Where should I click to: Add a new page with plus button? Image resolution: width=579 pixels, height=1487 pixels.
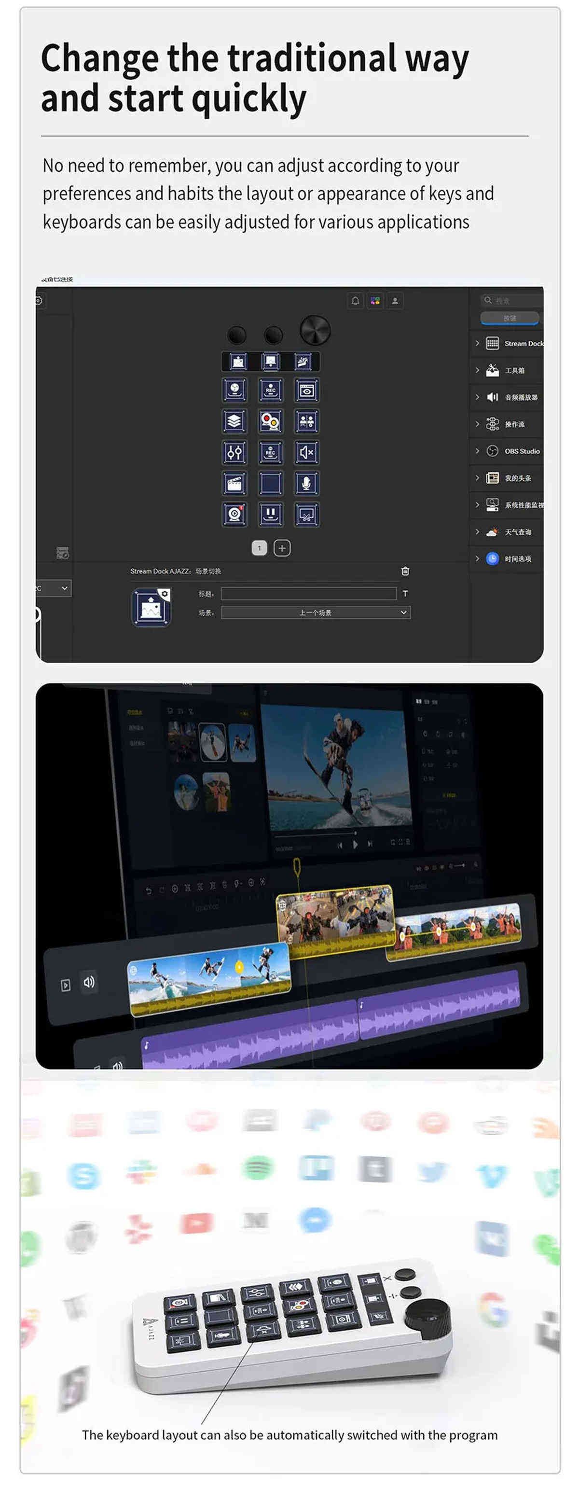point(282,548)
